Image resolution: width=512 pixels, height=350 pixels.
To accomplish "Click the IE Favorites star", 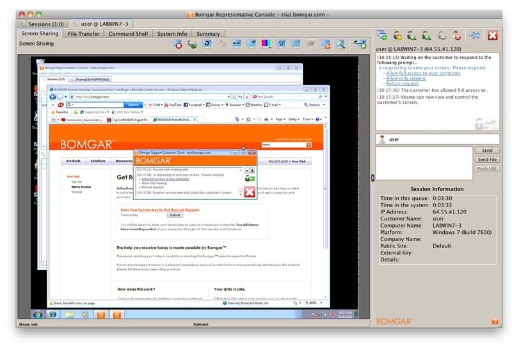I will pos(53,112).
